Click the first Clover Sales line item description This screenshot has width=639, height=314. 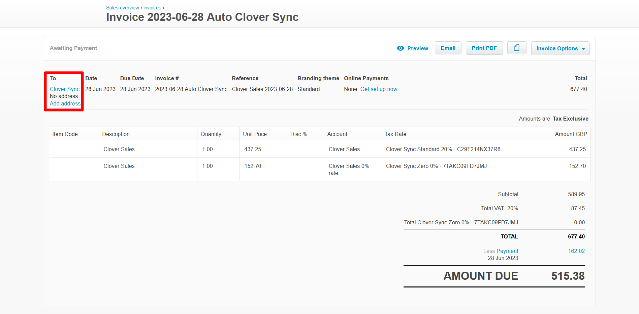(x=119, y=149)
